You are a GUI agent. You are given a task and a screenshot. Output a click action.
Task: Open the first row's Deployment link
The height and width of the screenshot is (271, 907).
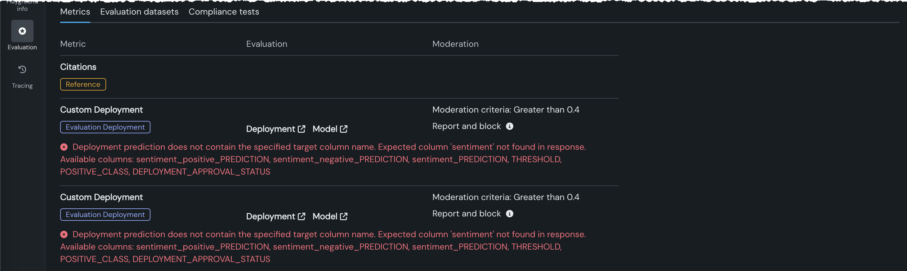pyautogui.click(x=270, y=129)
